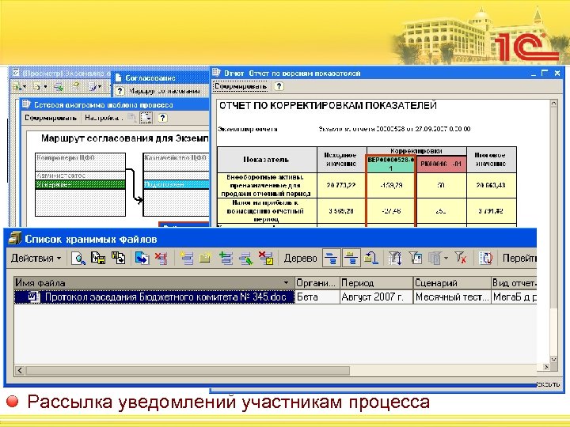
Task: Click the Согласование window title bar
Action: click(x=161, y=77)
